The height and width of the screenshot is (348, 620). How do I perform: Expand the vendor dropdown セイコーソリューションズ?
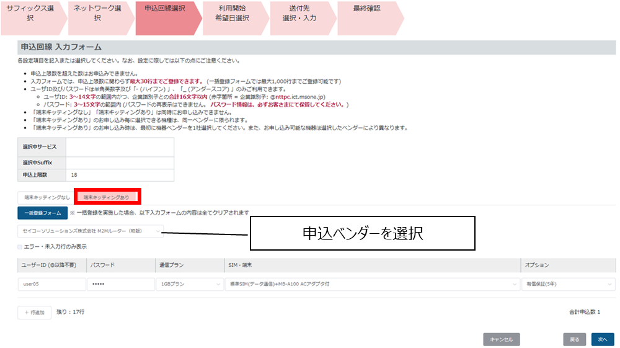tap(91, 231)
